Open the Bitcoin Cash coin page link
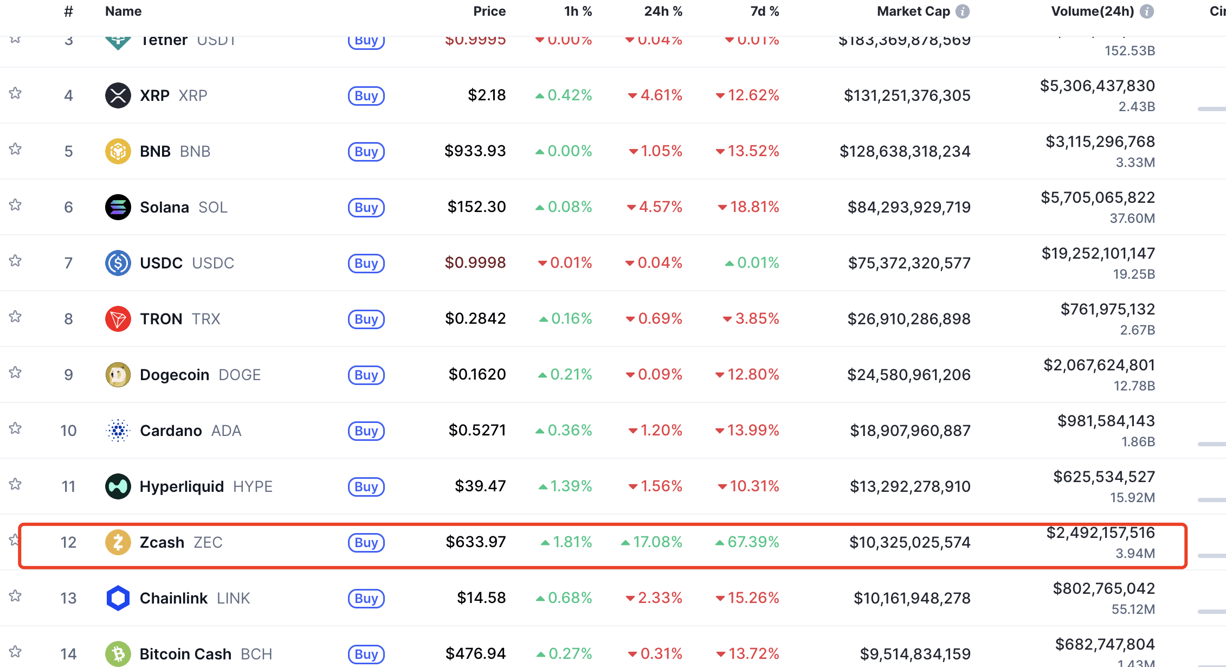The image size is (1226, 667). pos(185,654)
